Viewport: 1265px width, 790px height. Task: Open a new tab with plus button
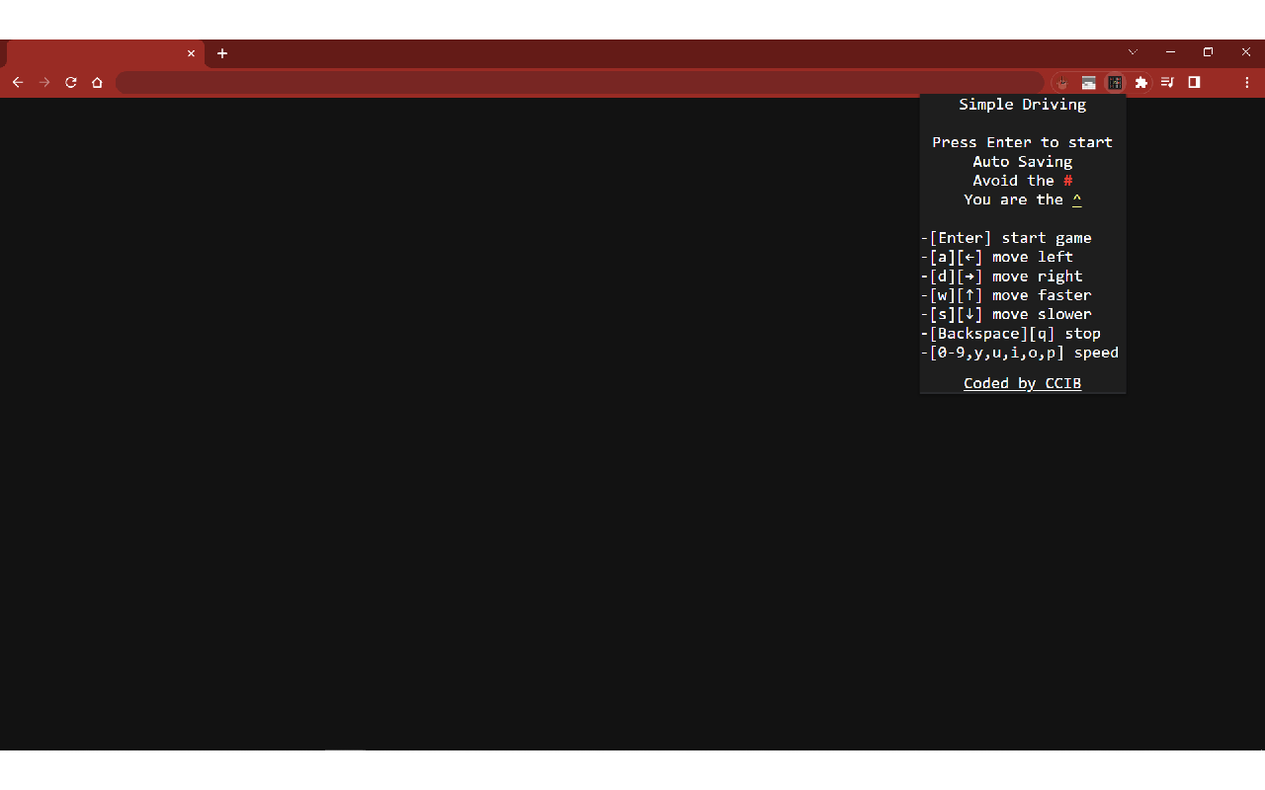pos(222,53)
